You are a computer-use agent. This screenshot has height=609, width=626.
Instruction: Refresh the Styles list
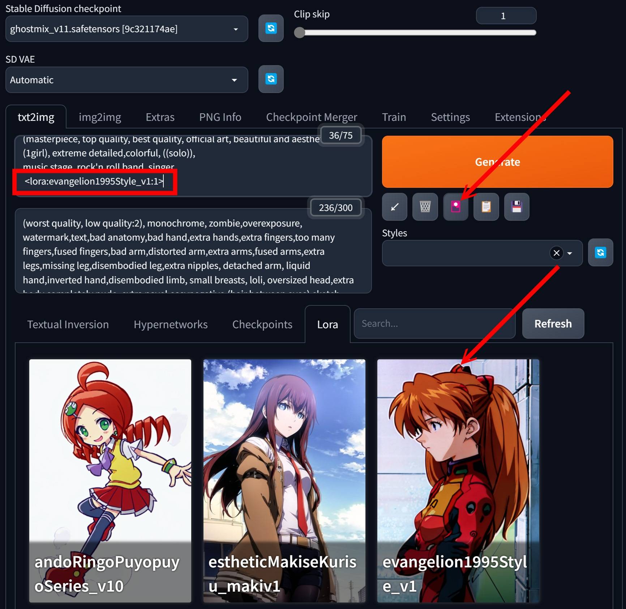(x=600, y=253)
